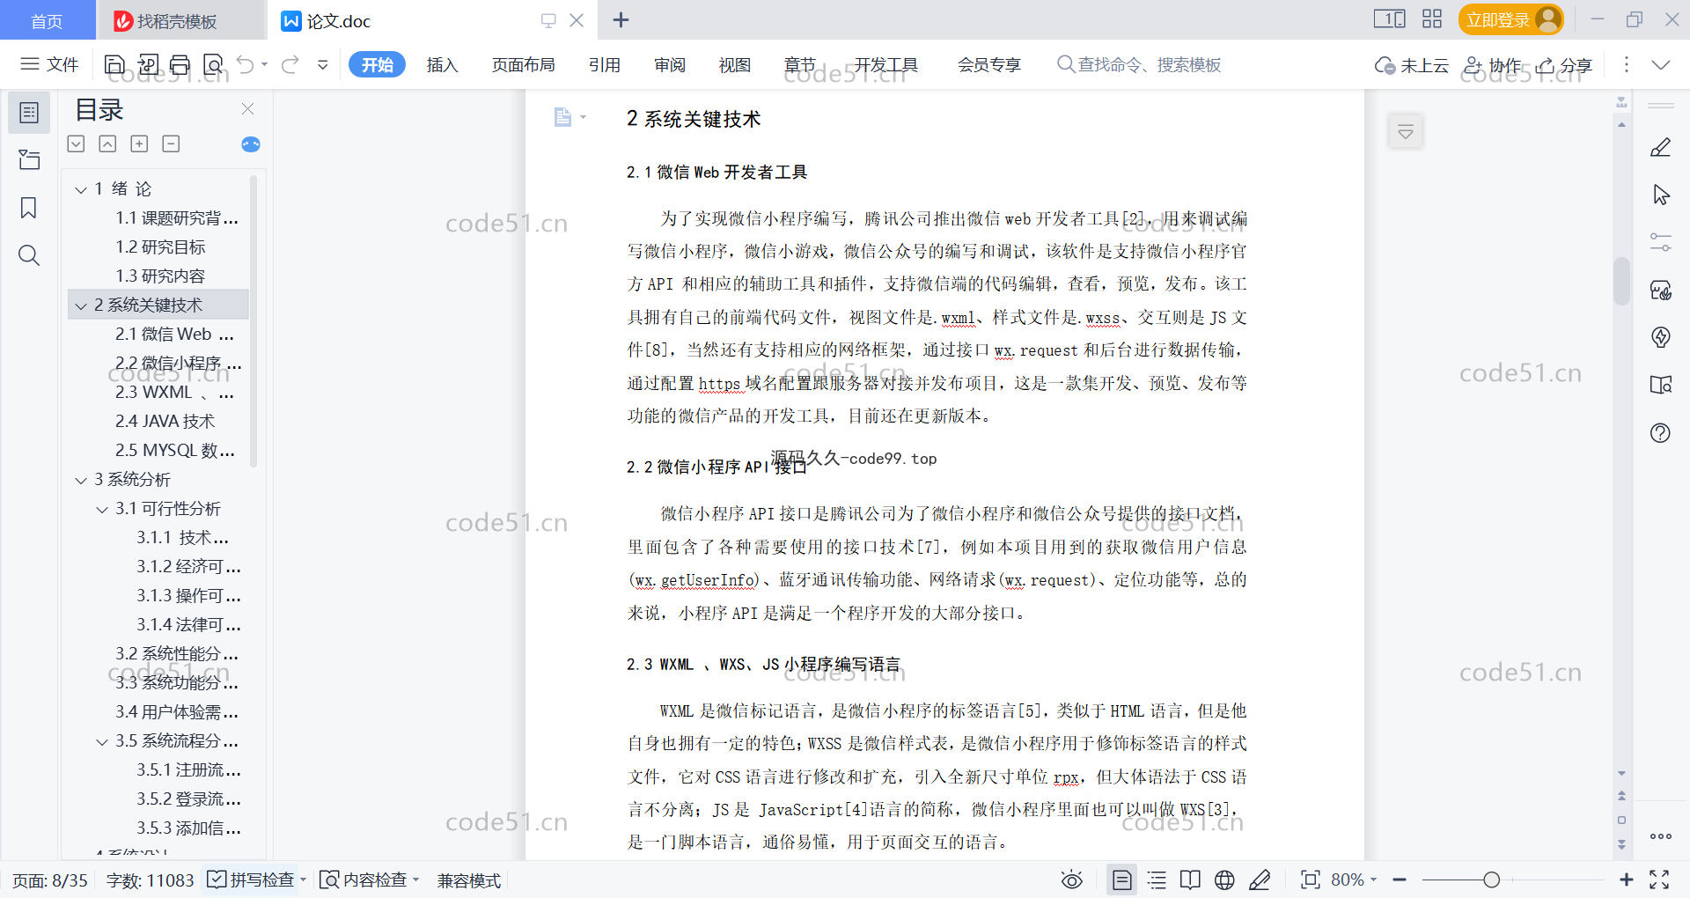Open the outline panel icon in left sidebar
The image size is (1690, 898).
point(29,113)
